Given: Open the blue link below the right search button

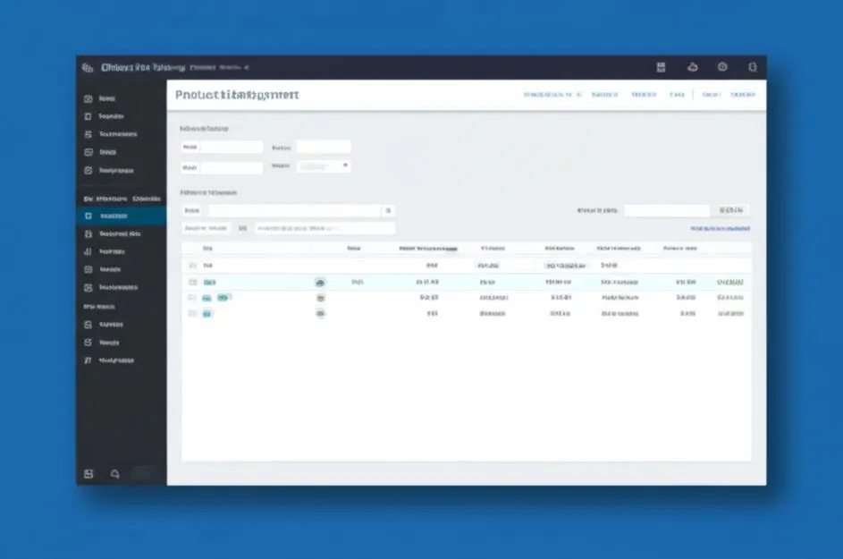Looking at the screenshot, I should (x=720, y=229).
